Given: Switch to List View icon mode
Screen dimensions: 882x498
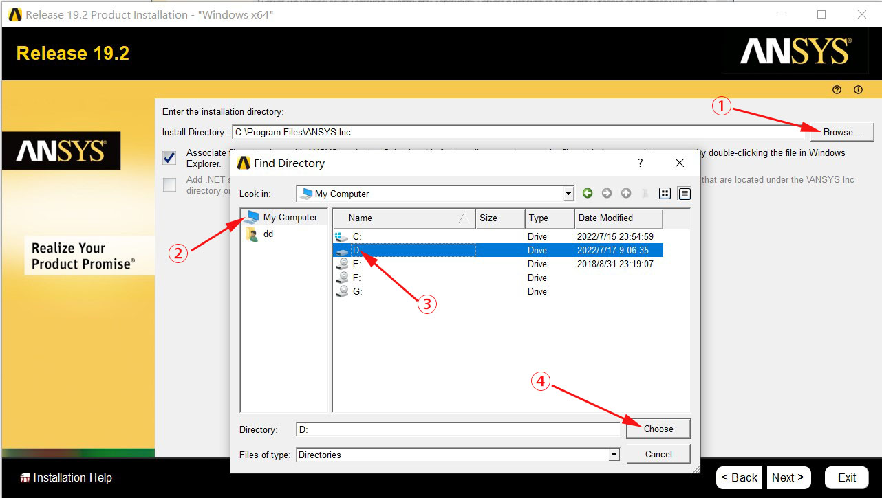Looking at the screenshot, I should 665,194.
